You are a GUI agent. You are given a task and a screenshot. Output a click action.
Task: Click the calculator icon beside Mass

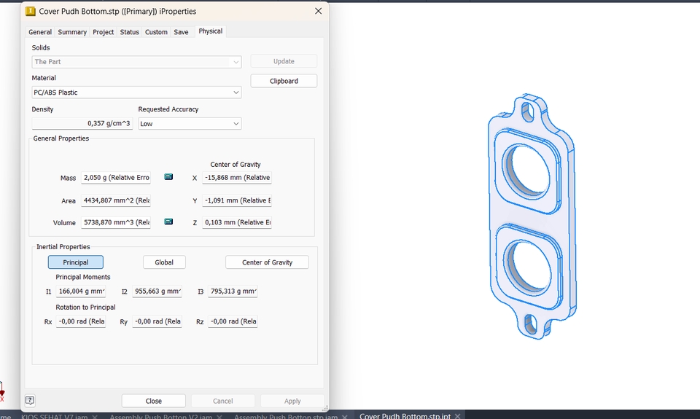coord(168,176)
